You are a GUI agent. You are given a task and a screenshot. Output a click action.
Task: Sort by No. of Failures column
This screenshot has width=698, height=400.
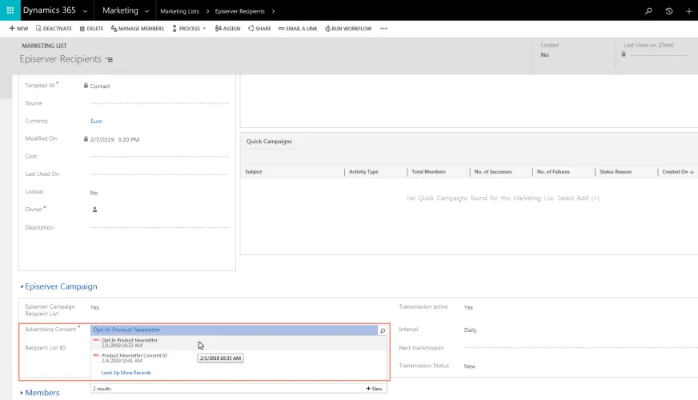[553, 172]
